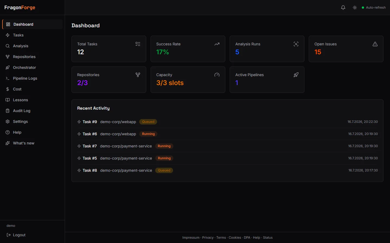Click the Capacity value 3/3 slots

[x=170, y=83]
